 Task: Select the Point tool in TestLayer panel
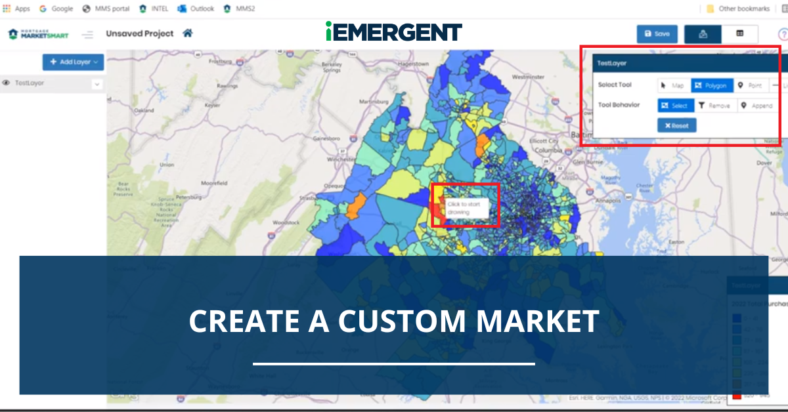tap(751, 86)
